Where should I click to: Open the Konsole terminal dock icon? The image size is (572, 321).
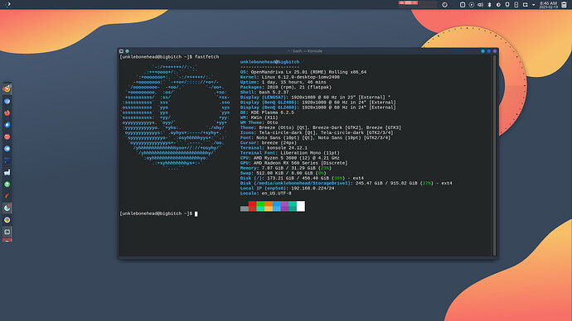point(7,232)
